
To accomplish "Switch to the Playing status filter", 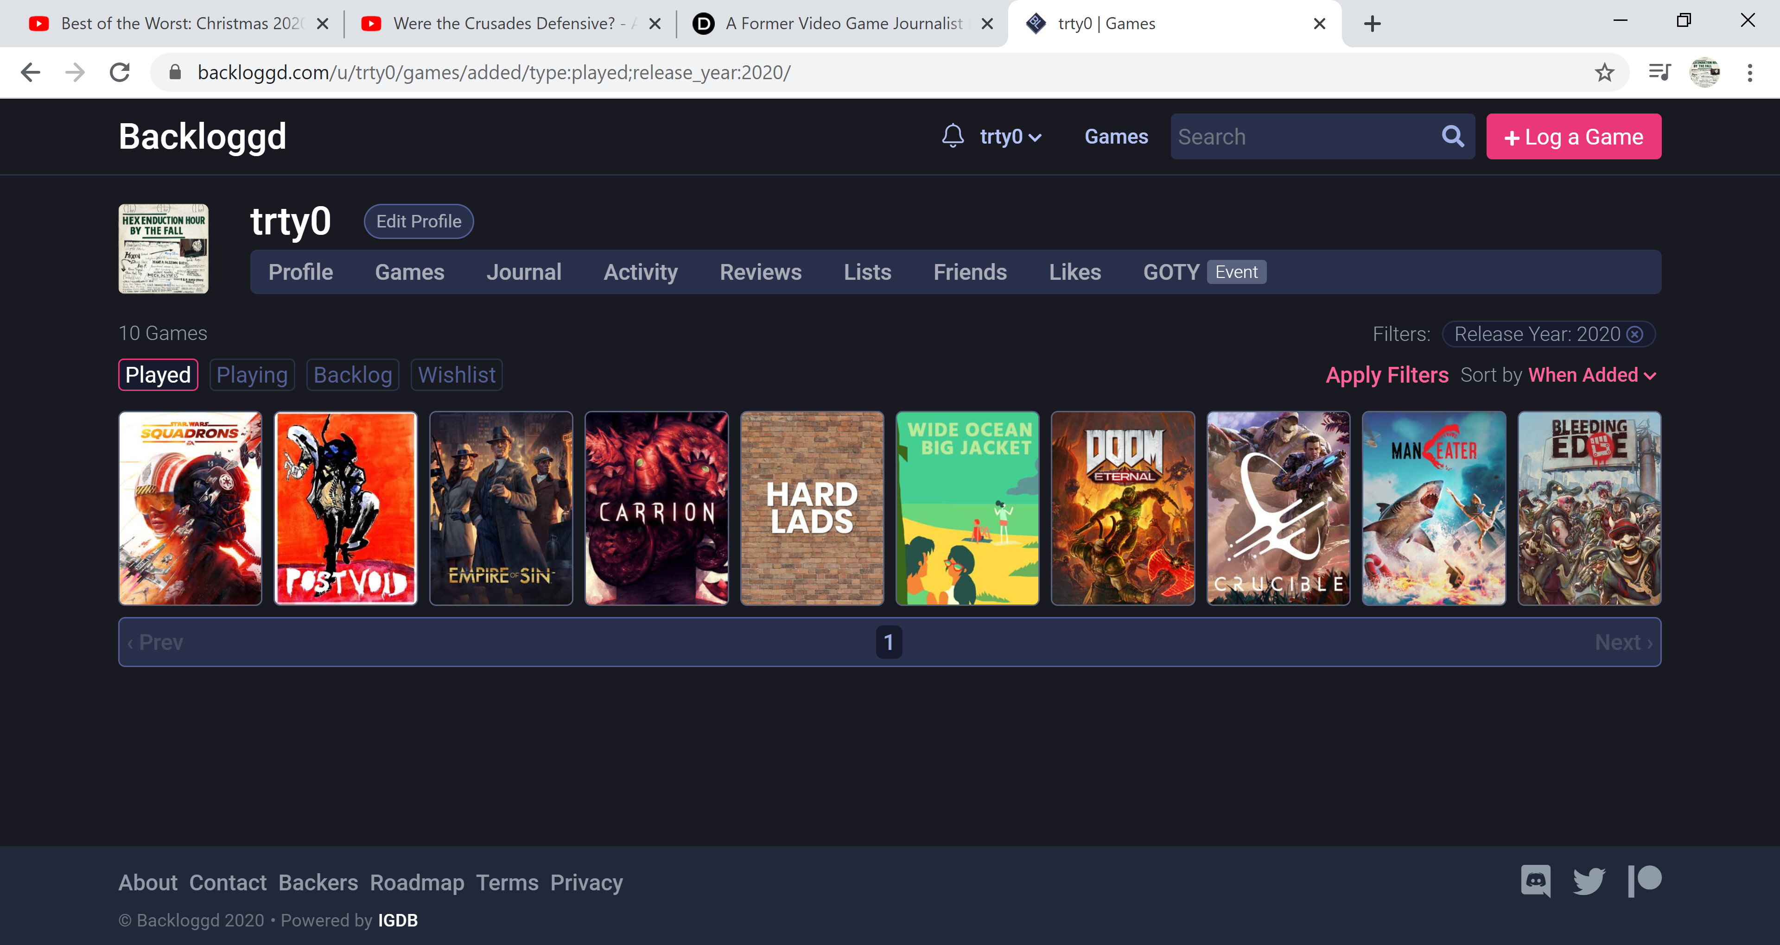I will click(252, 375).
